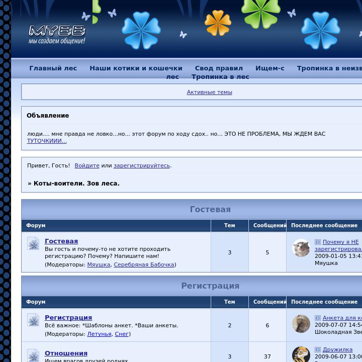Click the Регистрация forum status icon

click(33, 320)
